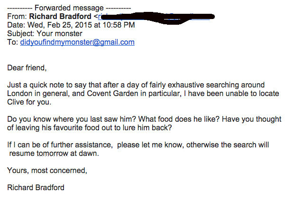Click the 'Forwarded message' header line
The height and width of the screenshot is (203, 285).
pyautogui.click(x=69, y=8)
